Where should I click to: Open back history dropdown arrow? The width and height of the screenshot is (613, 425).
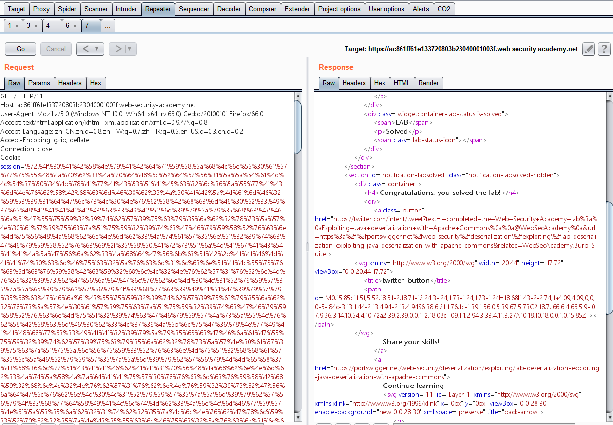(x=98, y=49)
